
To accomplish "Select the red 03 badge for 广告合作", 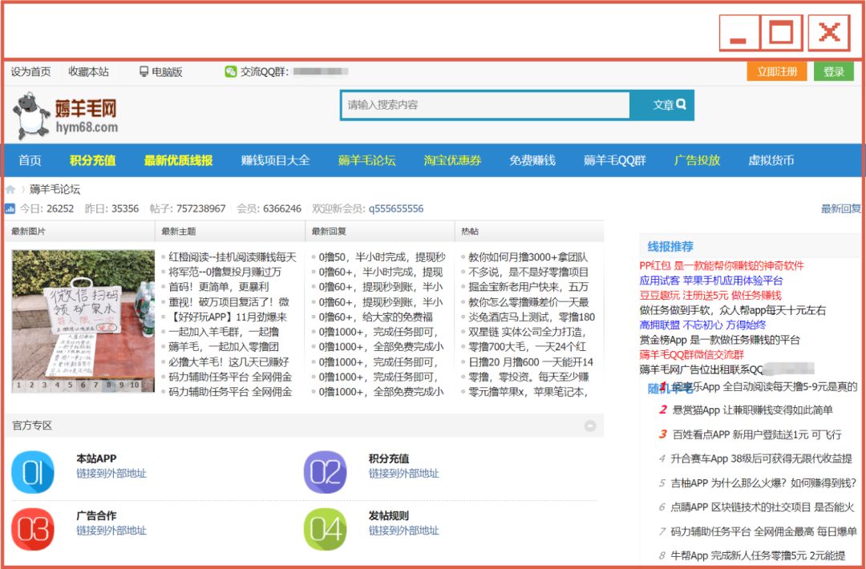I will [x=34, y=529].
